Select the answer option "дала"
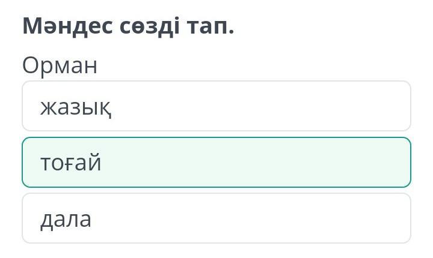This screenshot has width=433, height=258. [x=216, y=218]
